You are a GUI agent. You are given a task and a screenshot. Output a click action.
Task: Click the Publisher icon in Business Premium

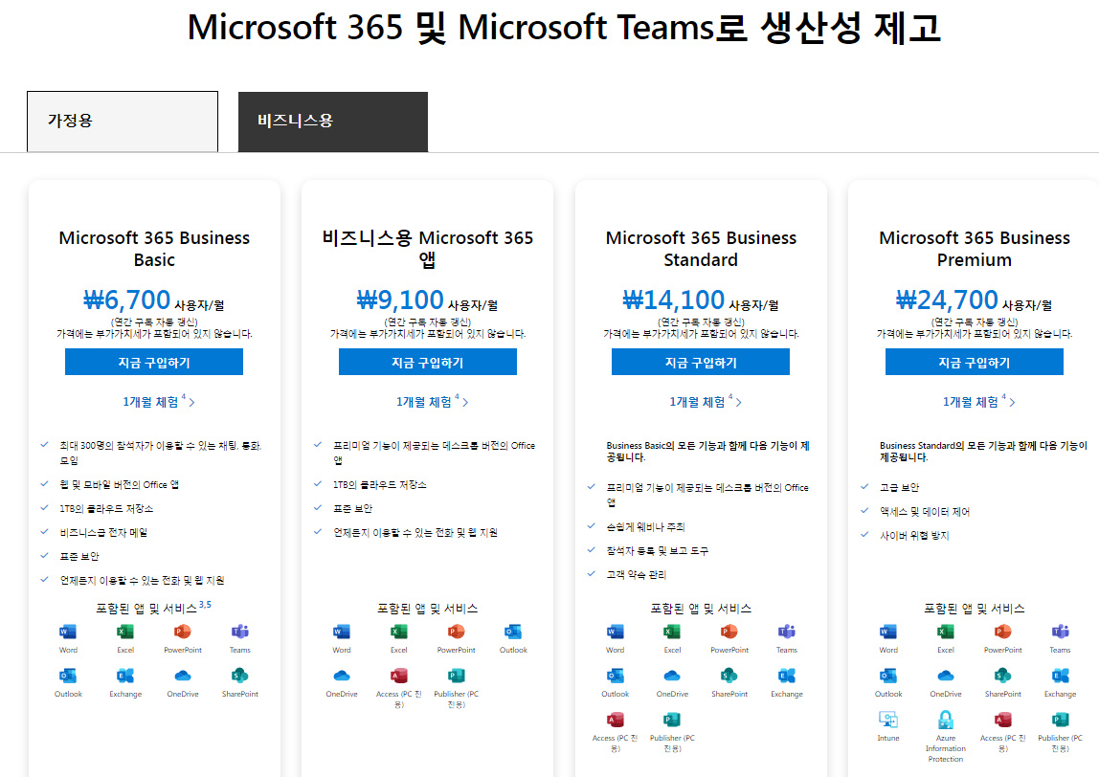pos(1060,721)
